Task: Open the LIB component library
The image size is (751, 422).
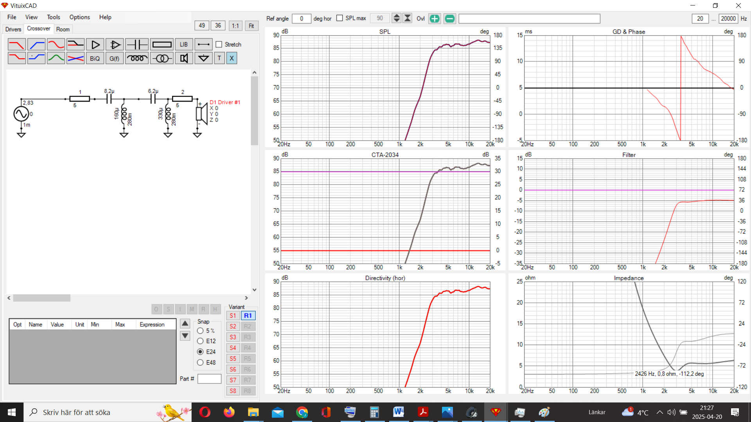Action: coord(184,45)
